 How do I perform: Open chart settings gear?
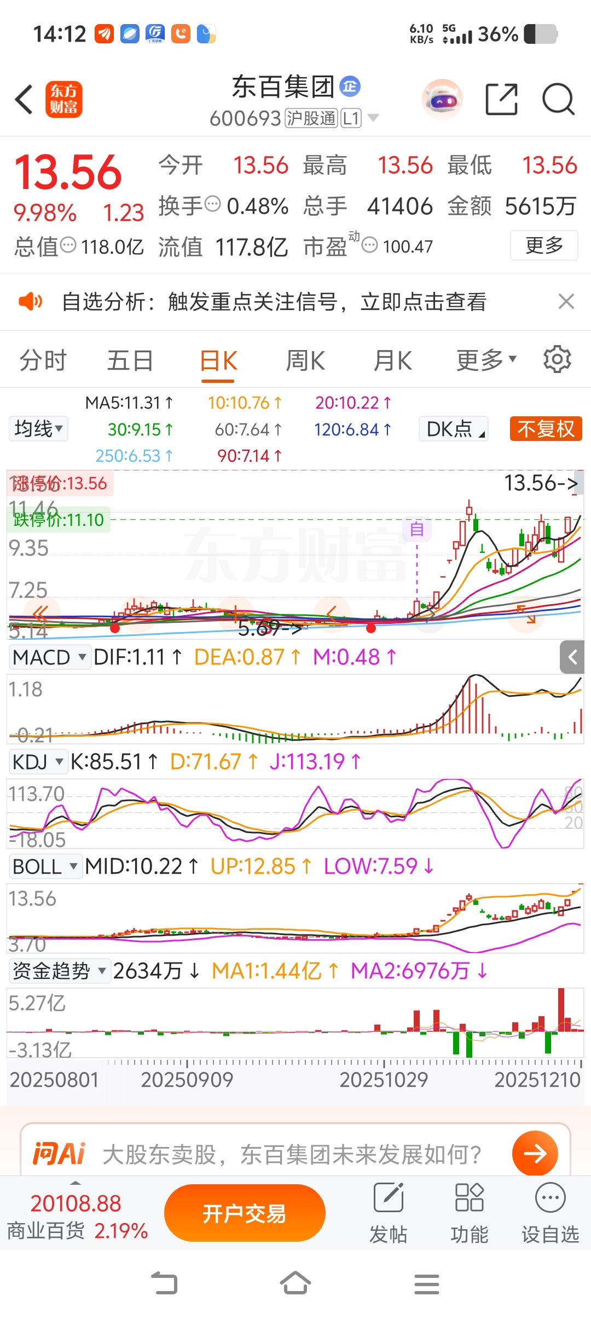click(557, 359)
